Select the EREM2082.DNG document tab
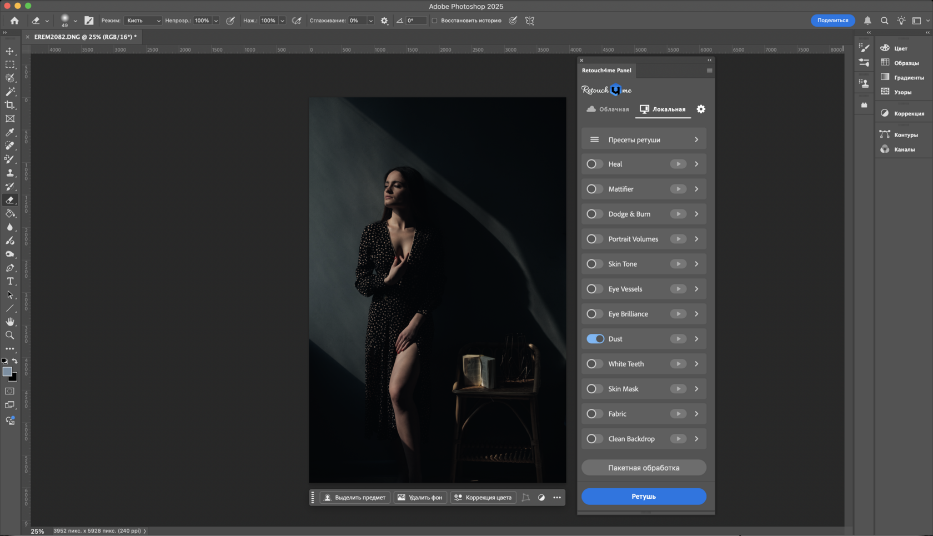933x536 pixels. pos(85,37)
